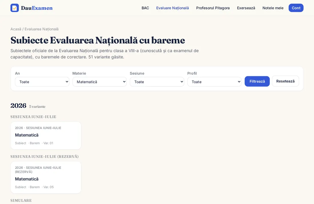Image resolution: width=314 pixels, height=204 pixels.
Task: Click Subiect in the Var. 01 card
Action: click(x=21, y=143)
